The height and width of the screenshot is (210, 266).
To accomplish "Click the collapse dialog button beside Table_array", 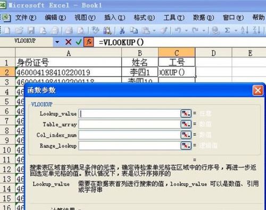I will (186, 124).
